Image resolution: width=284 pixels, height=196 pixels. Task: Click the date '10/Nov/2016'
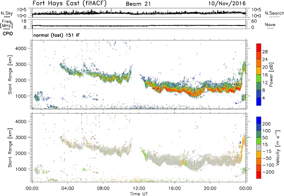pos(227,4)
